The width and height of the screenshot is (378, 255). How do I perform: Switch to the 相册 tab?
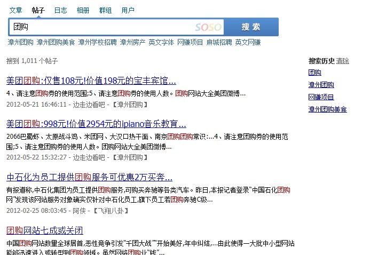[83, 10]
